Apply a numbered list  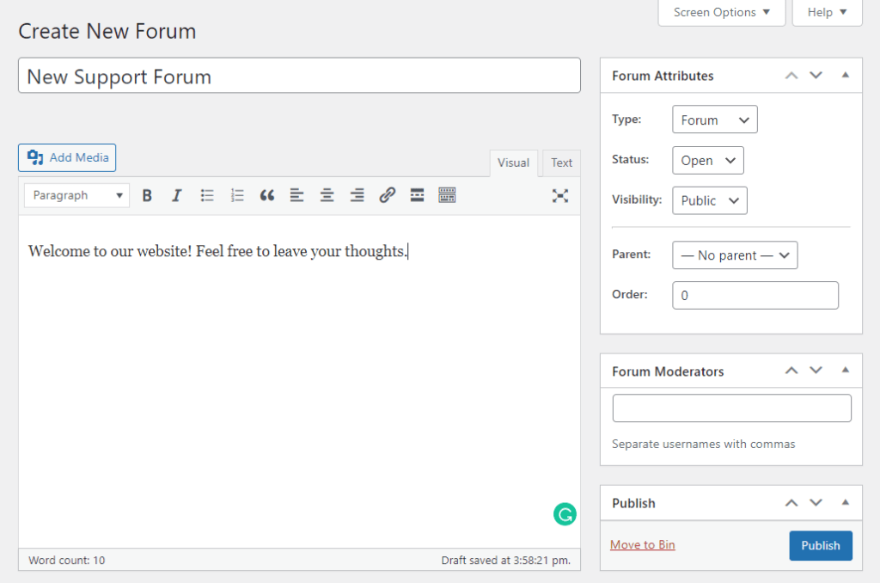tap(237, 195)
